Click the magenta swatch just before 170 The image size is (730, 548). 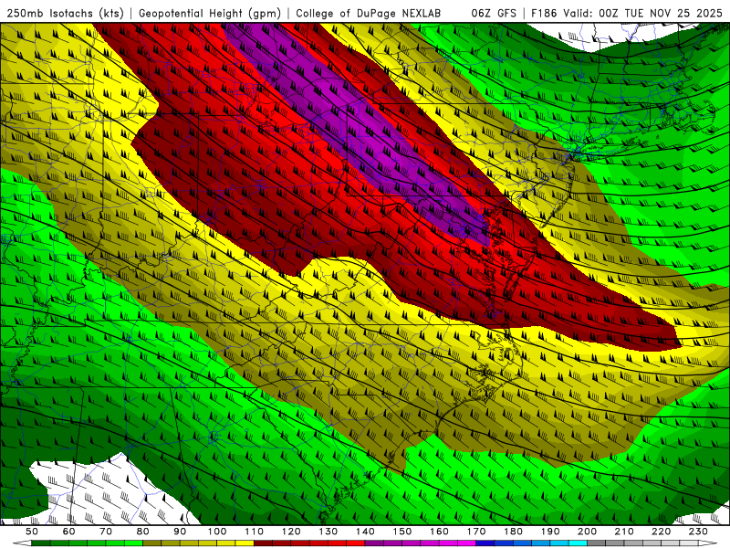coord(466,543)
